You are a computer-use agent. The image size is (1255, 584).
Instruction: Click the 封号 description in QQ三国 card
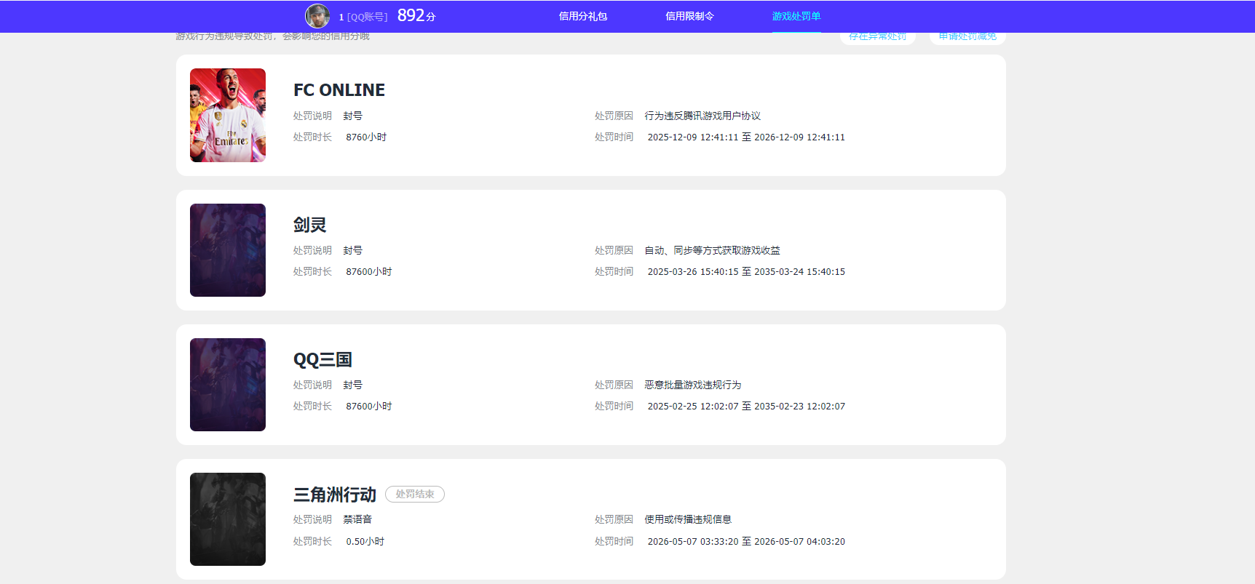353,385
